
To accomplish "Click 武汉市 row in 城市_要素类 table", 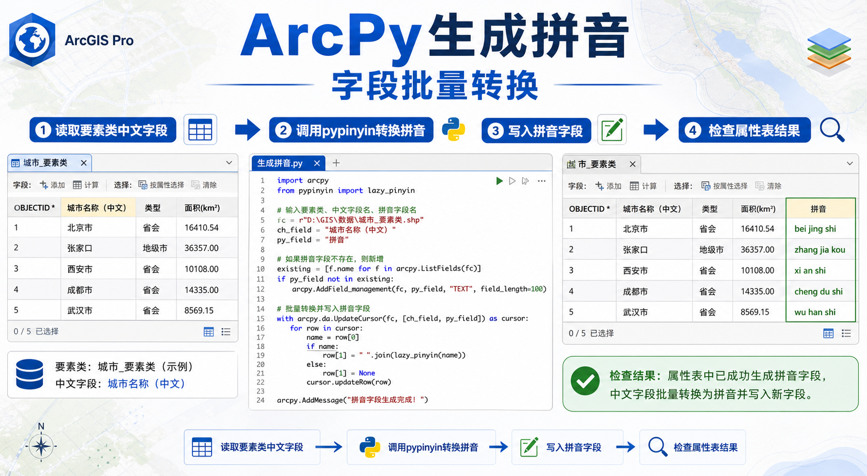I will coord(123,311).
